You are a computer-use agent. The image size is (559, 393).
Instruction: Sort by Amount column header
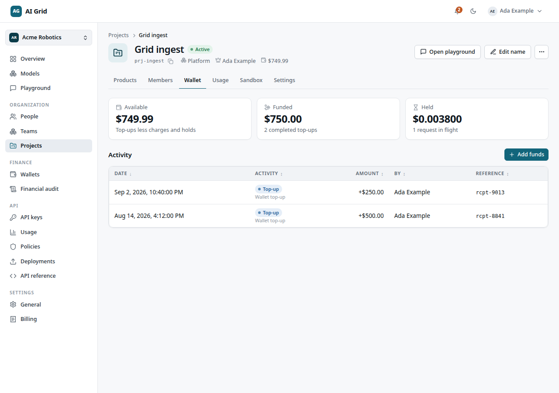tap(369, 173)
